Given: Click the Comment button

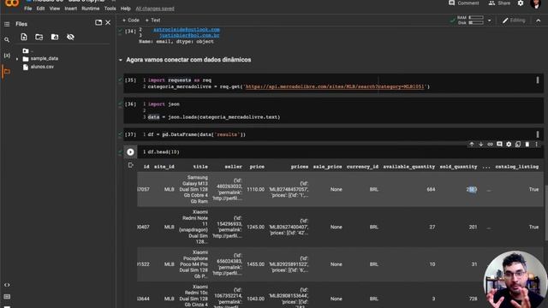Looking at the screenshot, I should click(x=464, y=3).
